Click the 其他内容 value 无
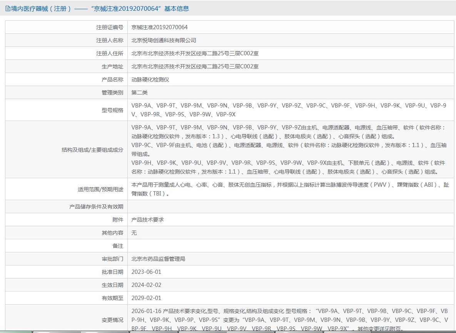 [x=134, y=233]
